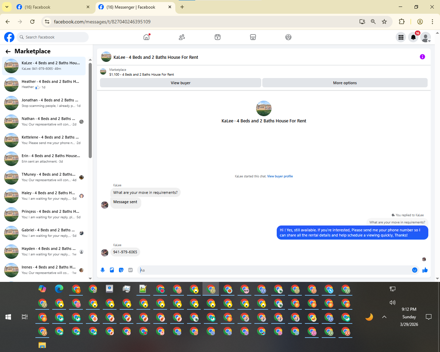Send a thumbs-up like
This screenshot has width=440, height=352.
click(x=425, y=270)
